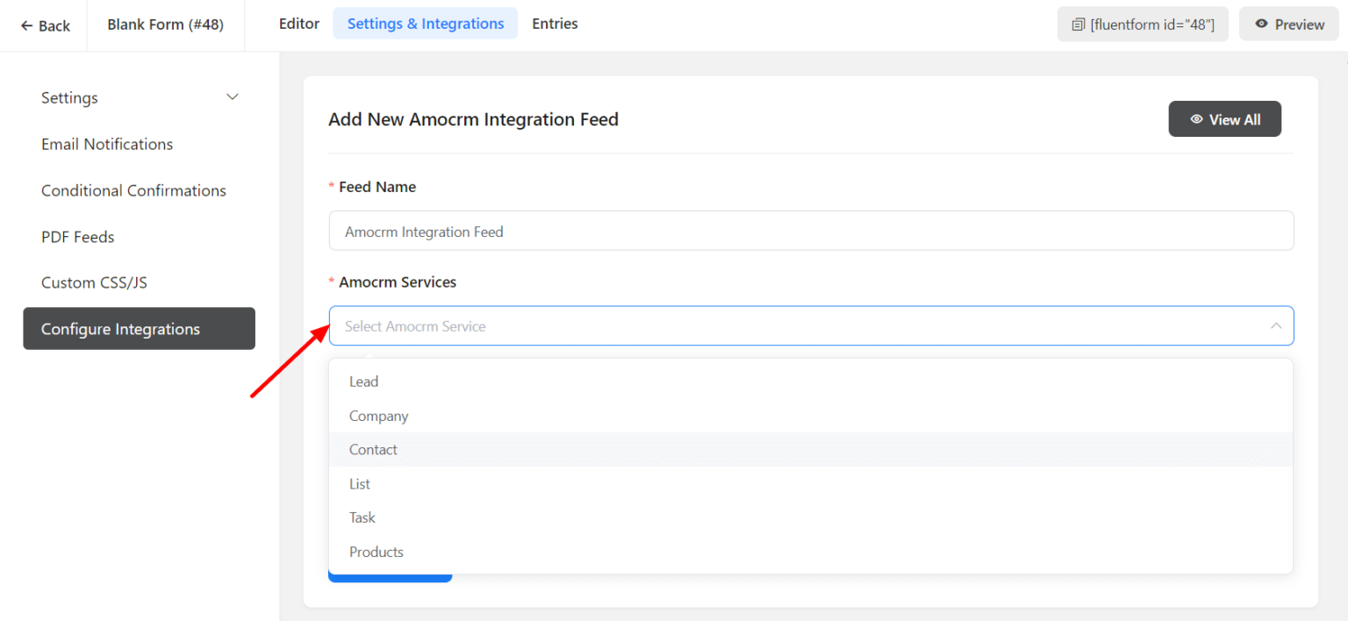This screenshot has height=621, width=1348.
Task: Click the View All button
Action: click(x=1225, y=118)
